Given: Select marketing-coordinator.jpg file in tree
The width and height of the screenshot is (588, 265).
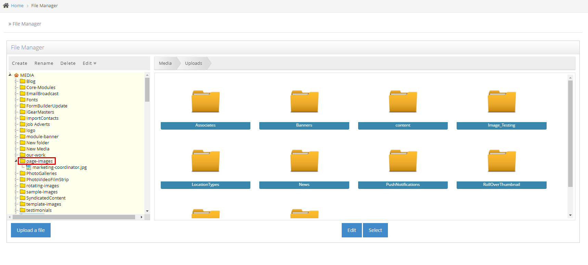Looking at the screenshot, I should click(x=60, y=167).
